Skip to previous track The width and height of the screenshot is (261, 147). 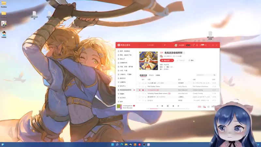point(162,106)
